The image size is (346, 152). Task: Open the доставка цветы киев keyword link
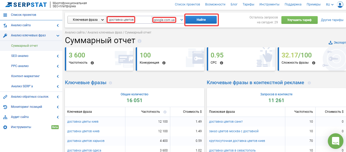83,122
